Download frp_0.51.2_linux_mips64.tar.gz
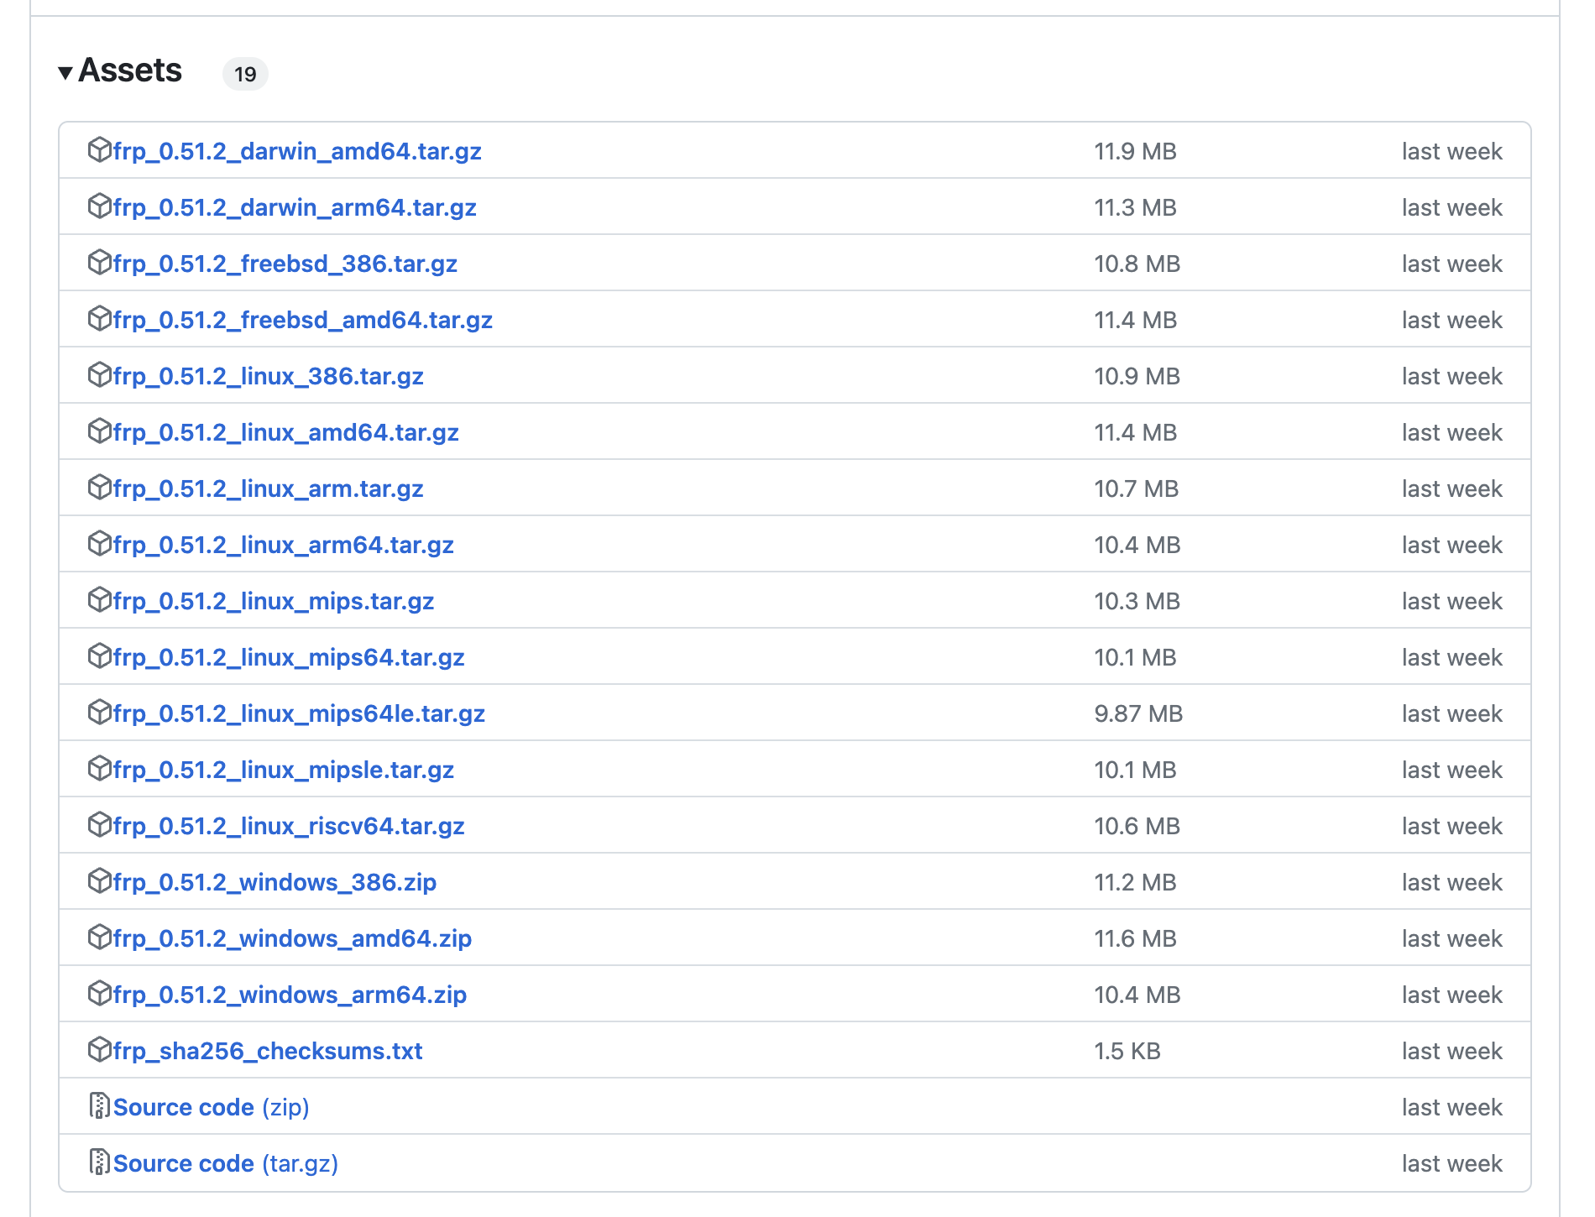Image resolution: width=1595 pixels, height=1217 pixels. click(x=289, y=657)
